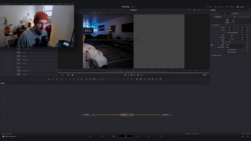Image resolution: width=251 pixels, height=141 pixels.
Task: Select Controls tab in Inspector
Action: pos(227,21)
